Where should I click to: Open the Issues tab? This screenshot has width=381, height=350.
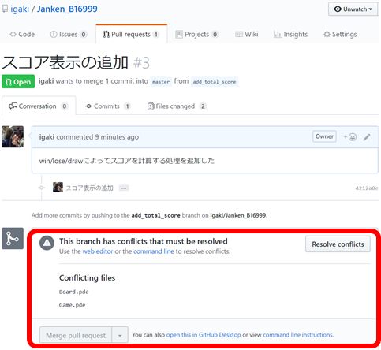tap(69, 35)
